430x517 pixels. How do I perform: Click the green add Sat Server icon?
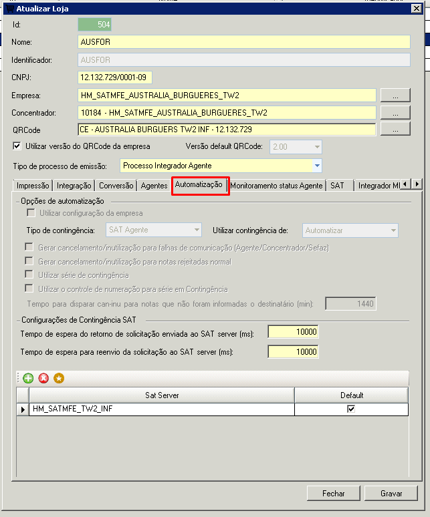pos(28,379)
